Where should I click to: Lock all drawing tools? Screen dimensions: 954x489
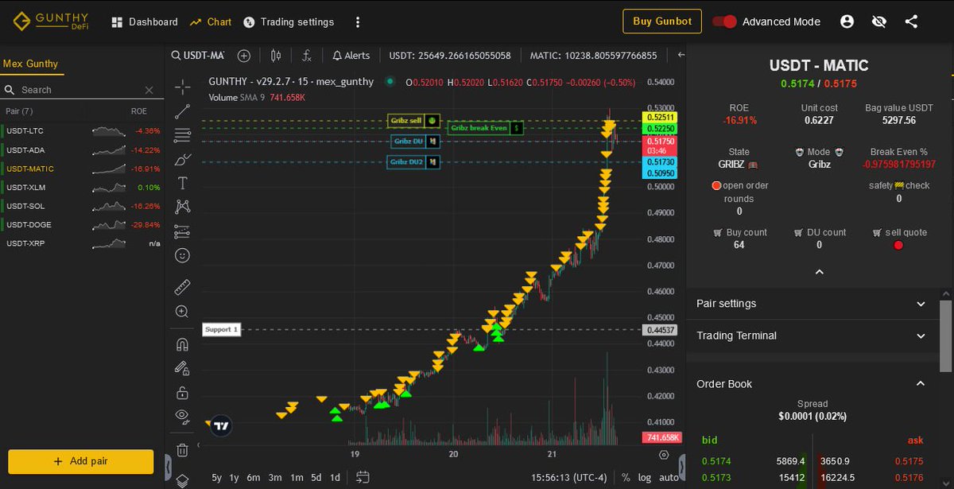point(182,392)
